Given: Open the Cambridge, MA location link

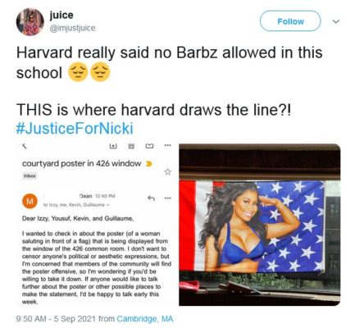Looking at the screenshot, I should coord(145,319).
